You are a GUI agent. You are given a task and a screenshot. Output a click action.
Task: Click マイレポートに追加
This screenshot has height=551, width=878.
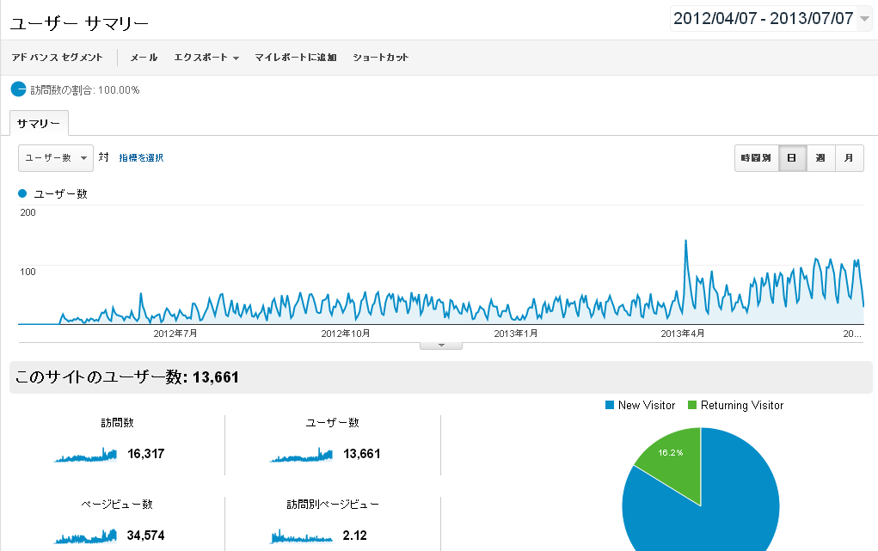tap(296, 57)
